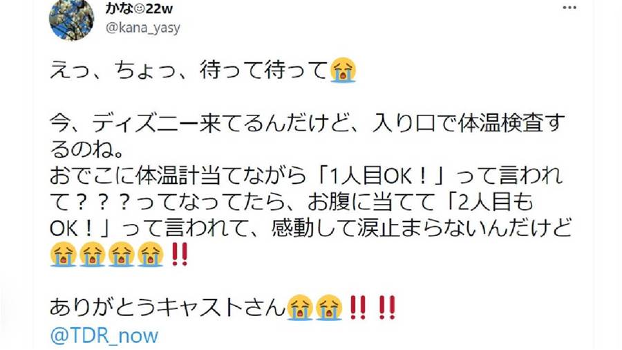Click the crying emoji after 待って待って
The height and width of the screenshot is (350, 622).
tap(343, 70)
